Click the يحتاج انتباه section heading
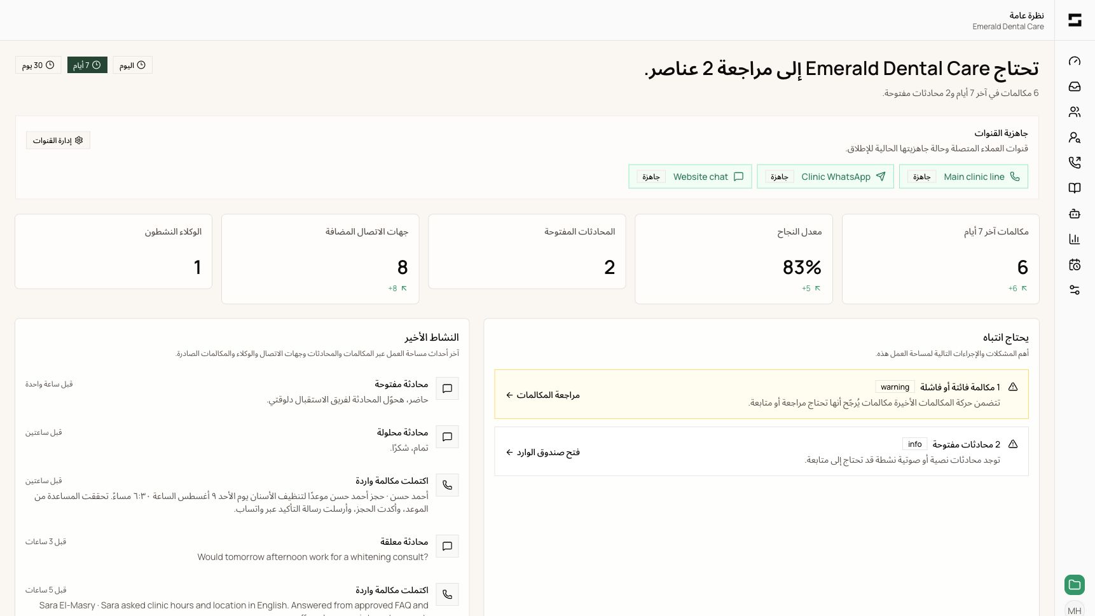This screenshot has width=1095, height=616. (x=1006, y=337)
